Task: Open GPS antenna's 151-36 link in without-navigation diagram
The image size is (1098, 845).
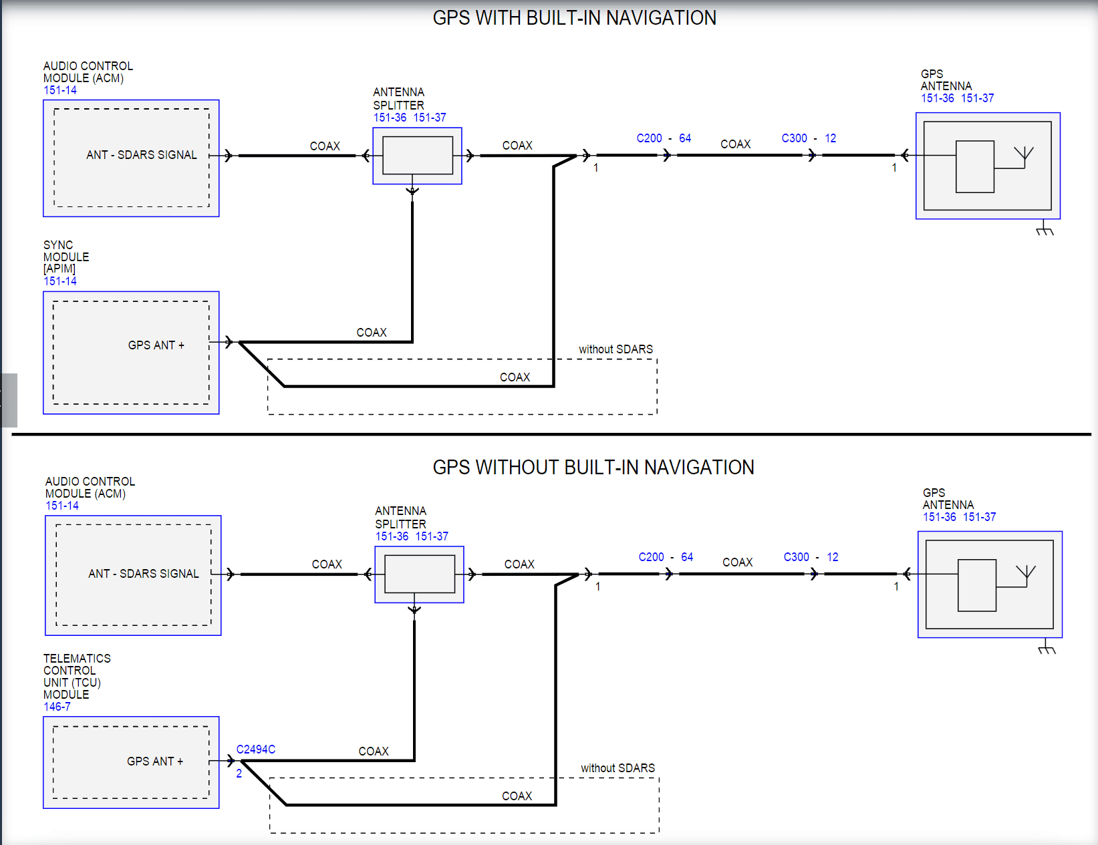Action: [940, 517]
